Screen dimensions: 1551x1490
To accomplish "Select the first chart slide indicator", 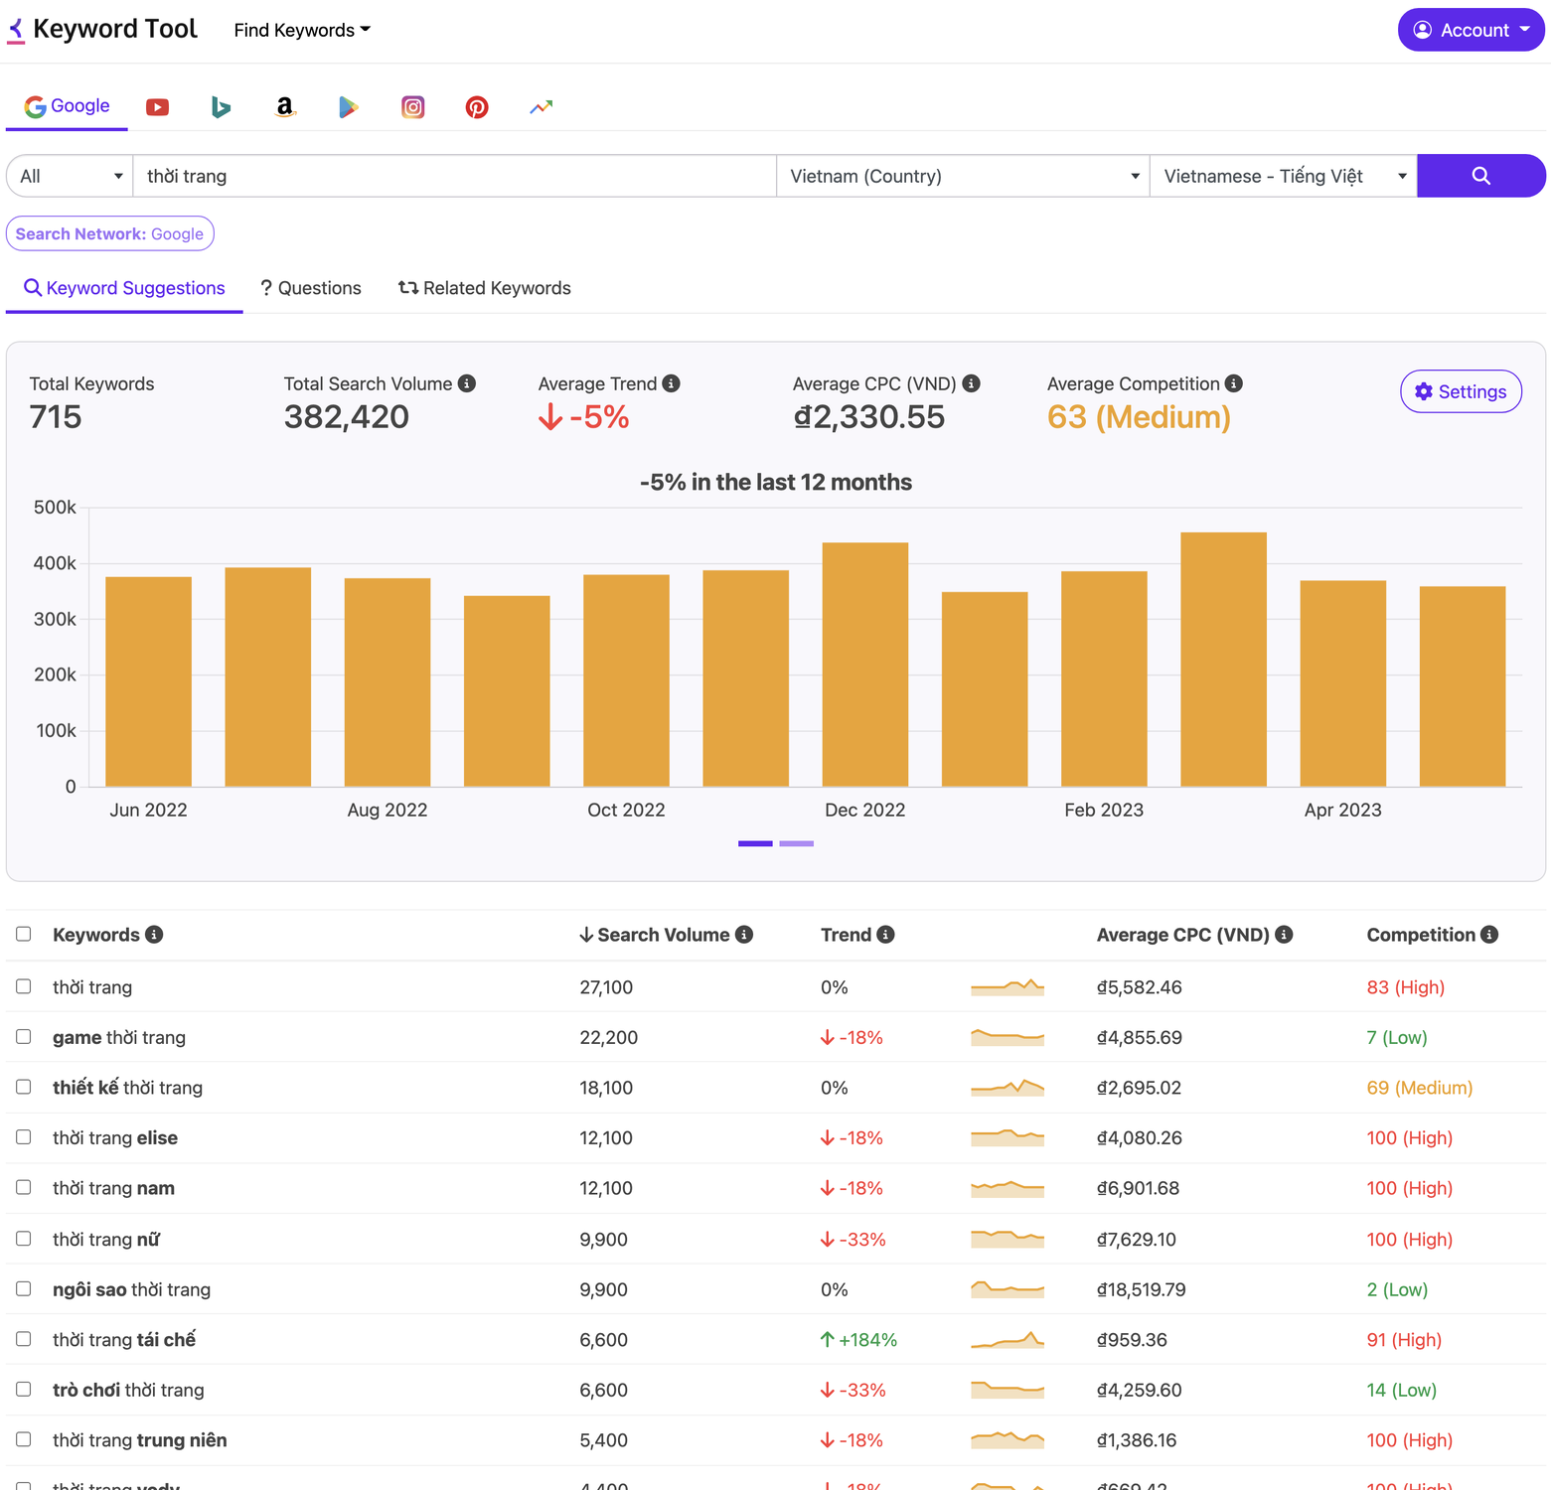I will pyautogui.click(x=755, y=843).
